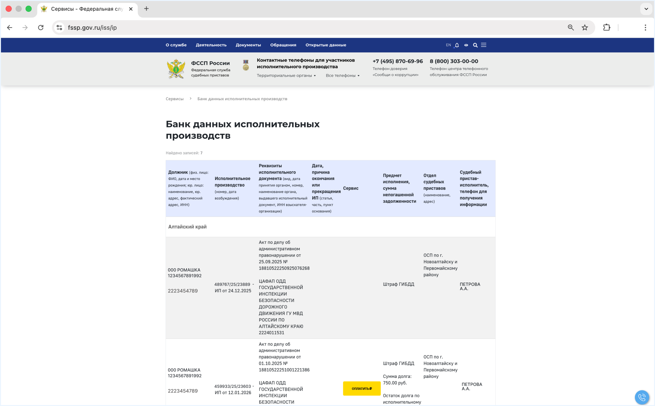Screen dimensions: 655x406
Task: Expand Территориальные органы dropdown
Action: [x=286, y=76]
